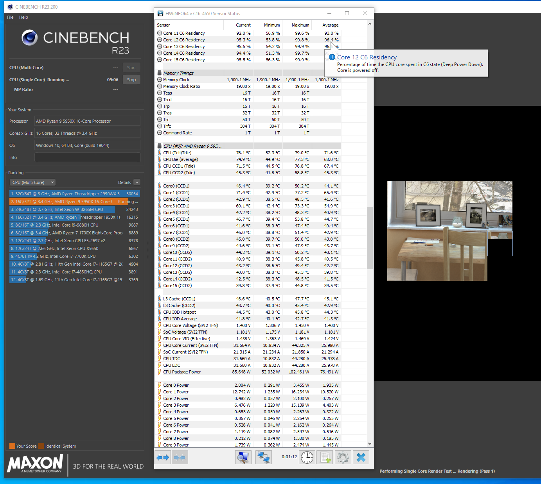
Task: Click the HWiNFO64 title bar app icon
Action: 160,13
